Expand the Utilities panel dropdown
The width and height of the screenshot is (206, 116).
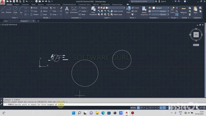pyautogui.click(x=185, y=18)
